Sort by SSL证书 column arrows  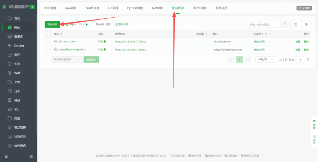pos(266,34)
